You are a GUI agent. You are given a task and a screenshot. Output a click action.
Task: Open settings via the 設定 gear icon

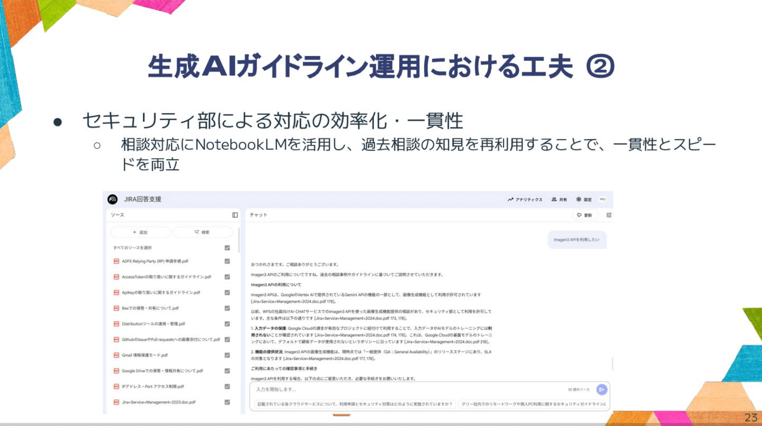pos(578,198)
